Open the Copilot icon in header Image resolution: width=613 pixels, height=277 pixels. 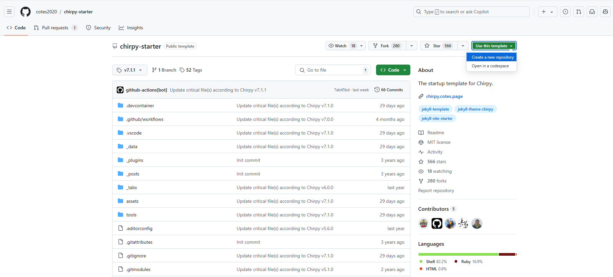pos(605,12)
